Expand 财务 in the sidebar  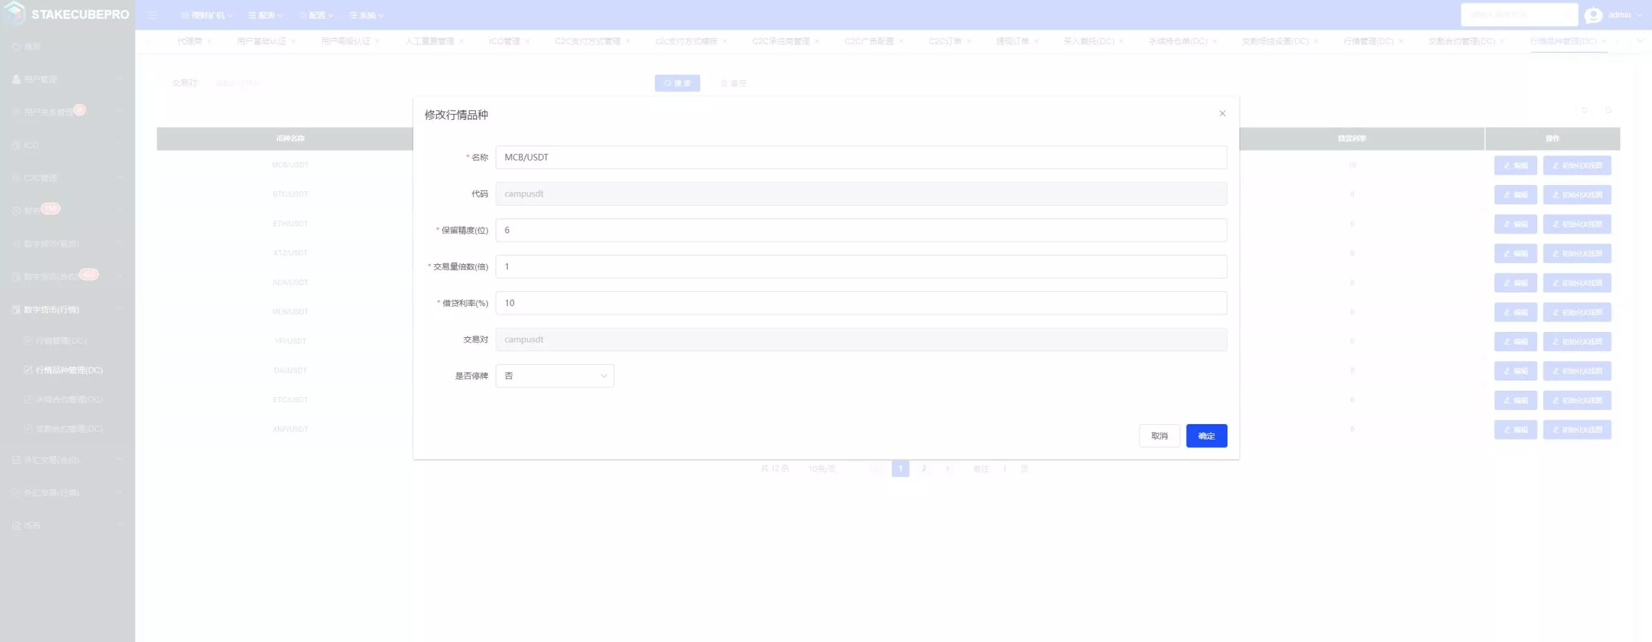[67, 211]
